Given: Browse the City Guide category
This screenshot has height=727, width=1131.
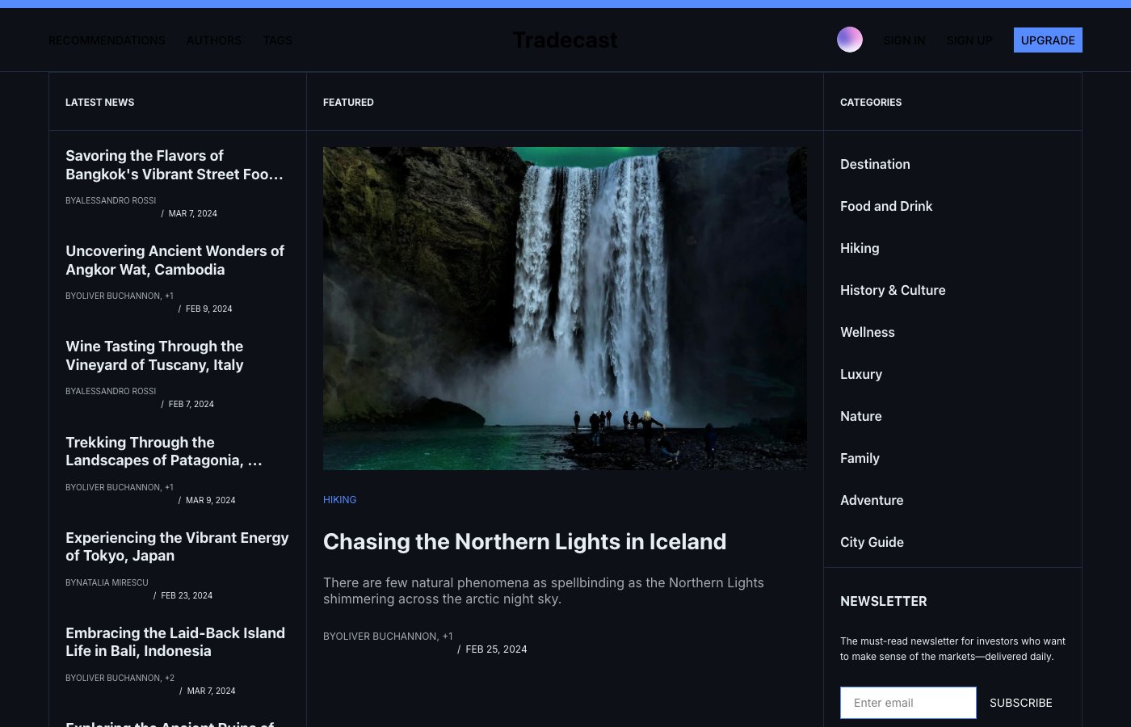Looking at the screenshot, I should (872, 542).
